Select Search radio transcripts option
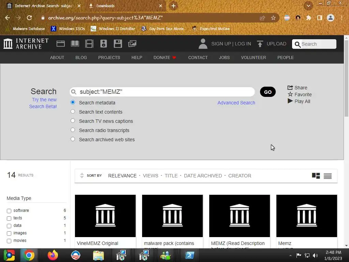Screen dimensions: 349x262 73,130
